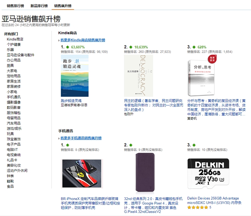Click up arrow above 销售排名: 10
This screenshot has width=251, height=216.
[194, 145]
